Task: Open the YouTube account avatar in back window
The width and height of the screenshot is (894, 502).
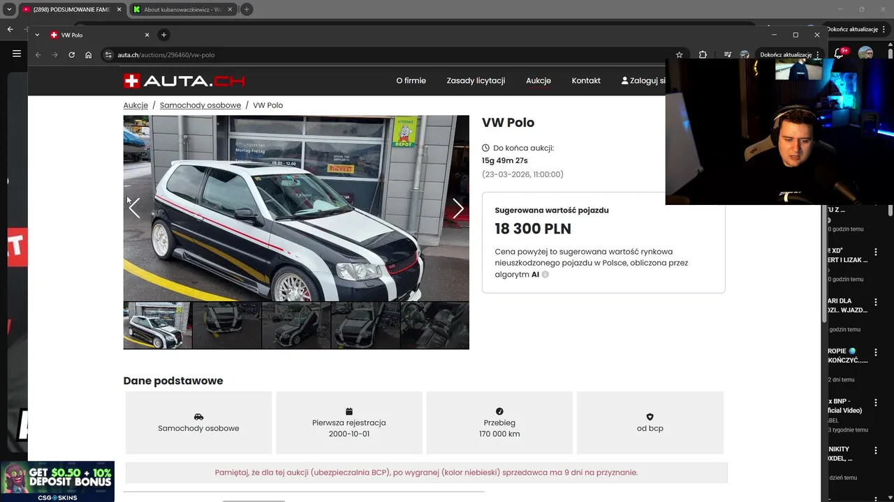Action: coord(865,54)
